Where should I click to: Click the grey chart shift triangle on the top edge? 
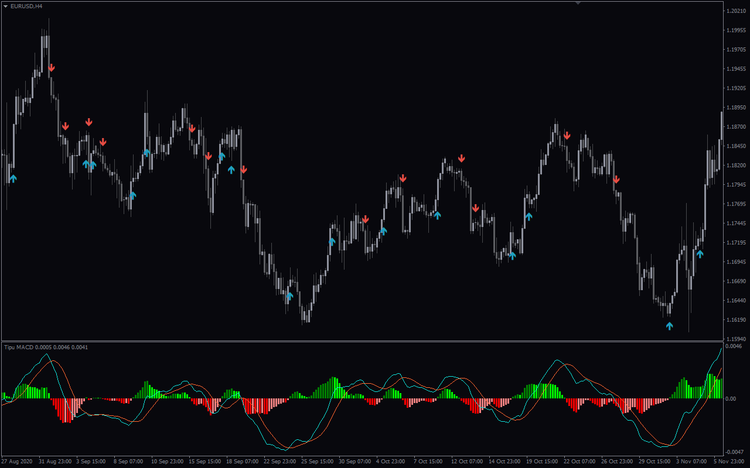click(578, 3)
